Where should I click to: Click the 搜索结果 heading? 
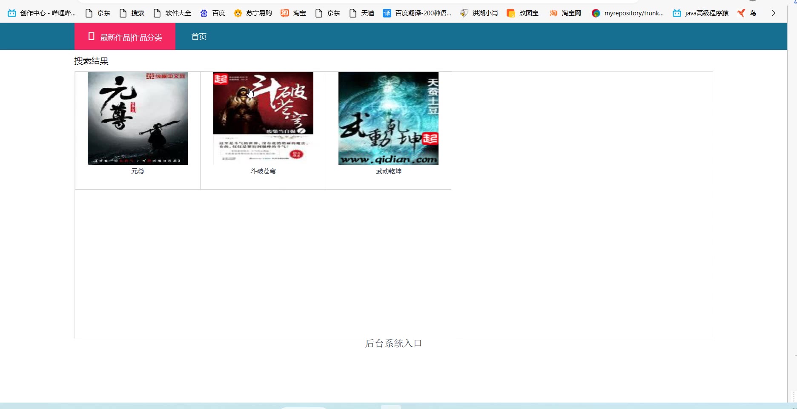coord(92,61)
